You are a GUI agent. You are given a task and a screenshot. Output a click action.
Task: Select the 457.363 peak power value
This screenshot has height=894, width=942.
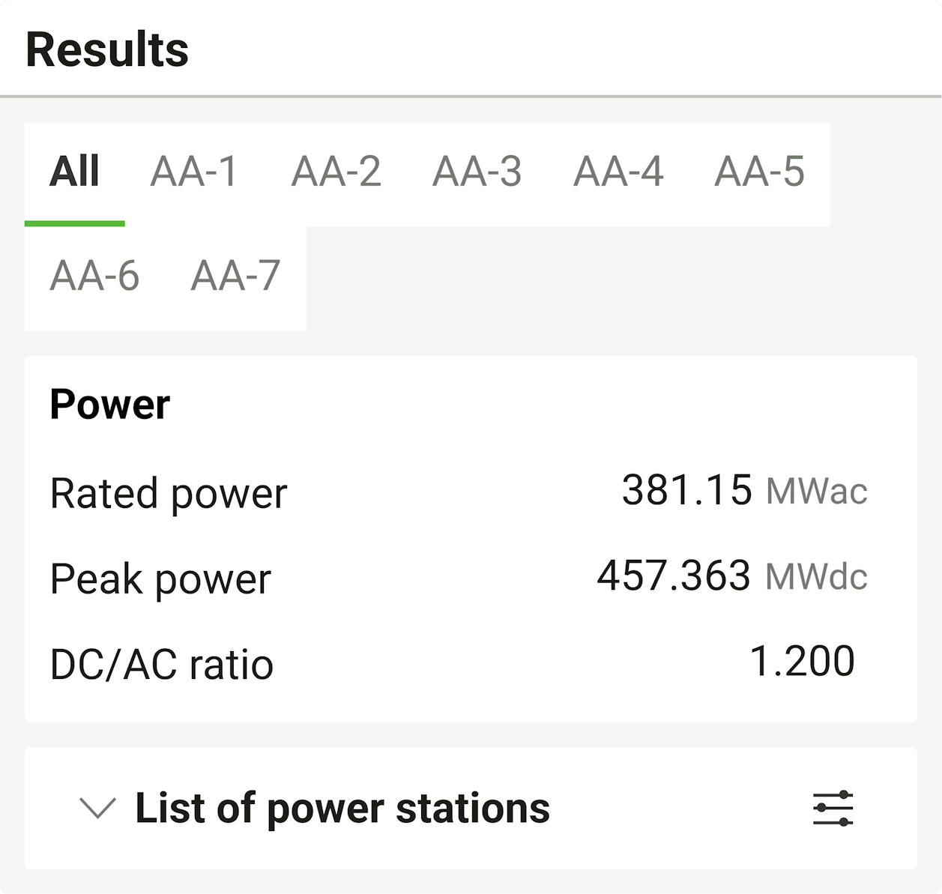pyautogui.click(x=673, y=576)
